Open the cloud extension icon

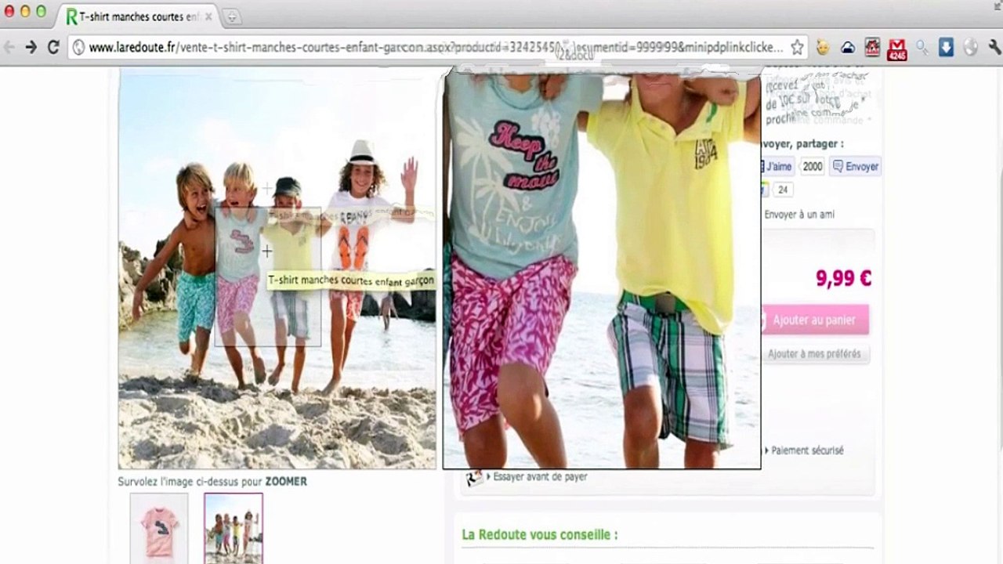tap(848, 48)
